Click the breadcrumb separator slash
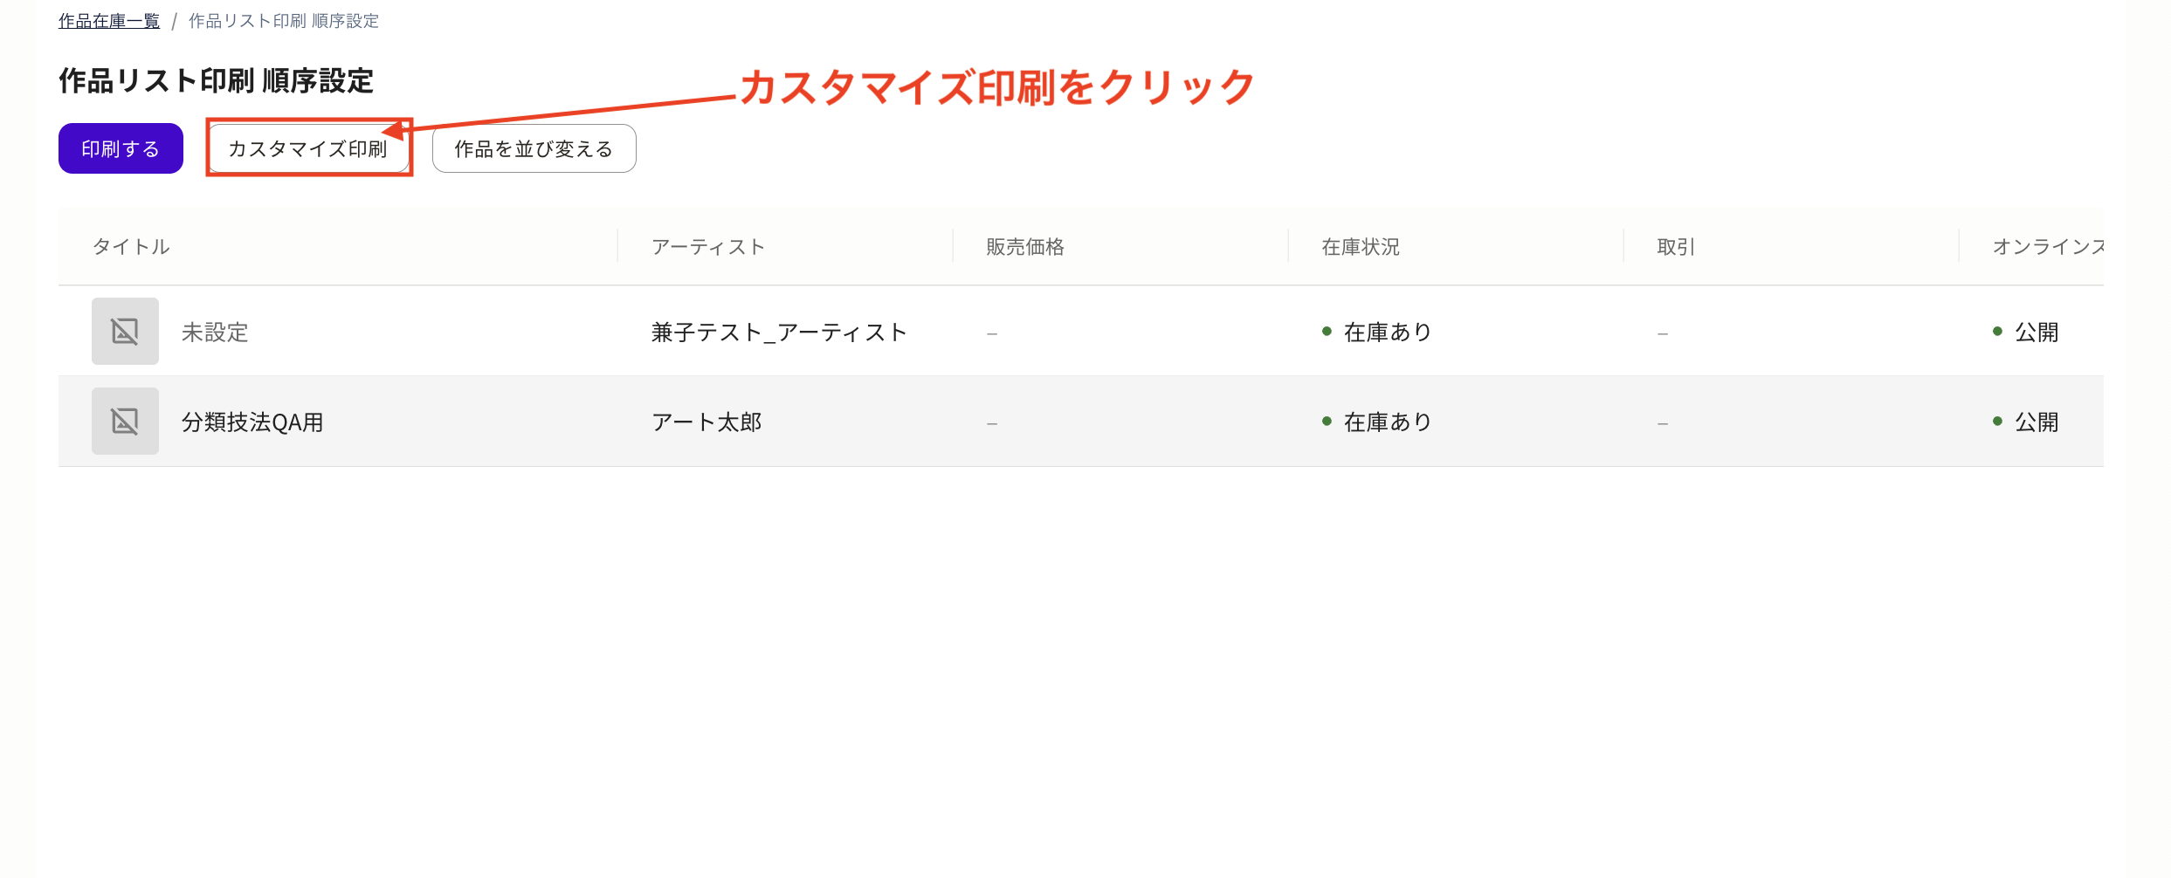 click(175, 20)
